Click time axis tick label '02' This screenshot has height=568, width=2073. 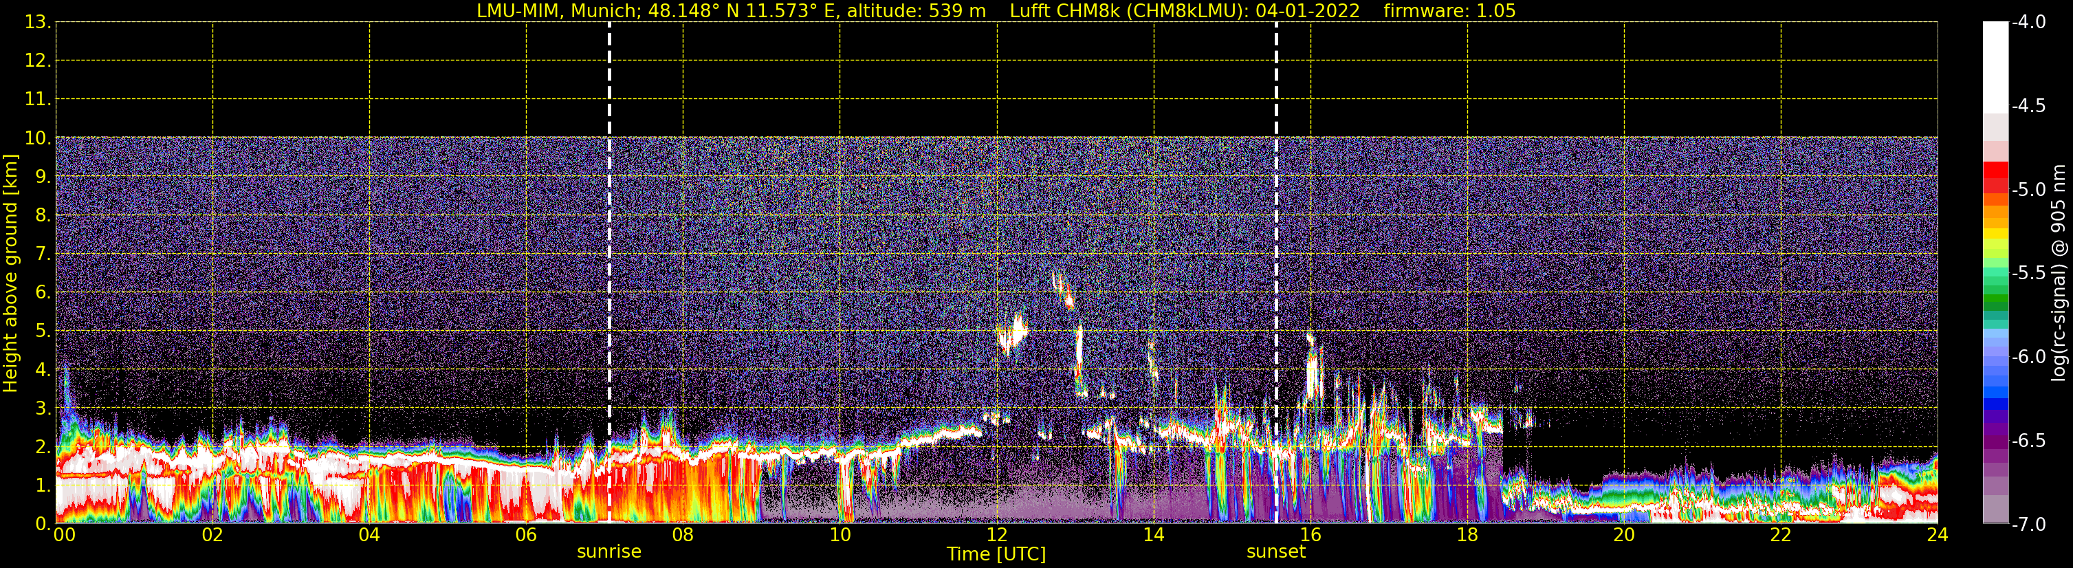pyautogui.click(x=212, y=535)
